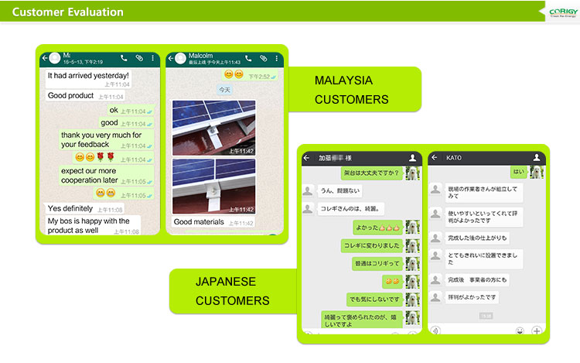The width and height of the screenshot is (580, 363).
Task: Click the dog avatar beside はい message
Action: point(537,172)
